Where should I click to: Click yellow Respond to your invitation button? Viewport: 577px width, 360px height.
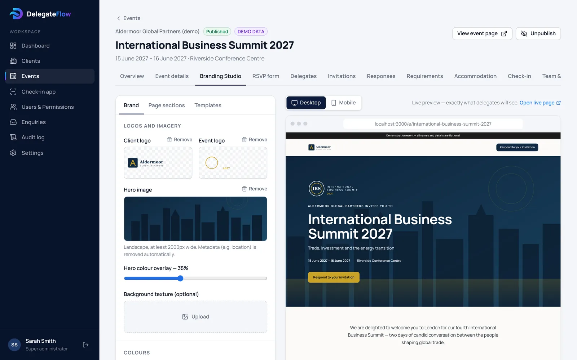pyautogui.click(x=334, y=277)
